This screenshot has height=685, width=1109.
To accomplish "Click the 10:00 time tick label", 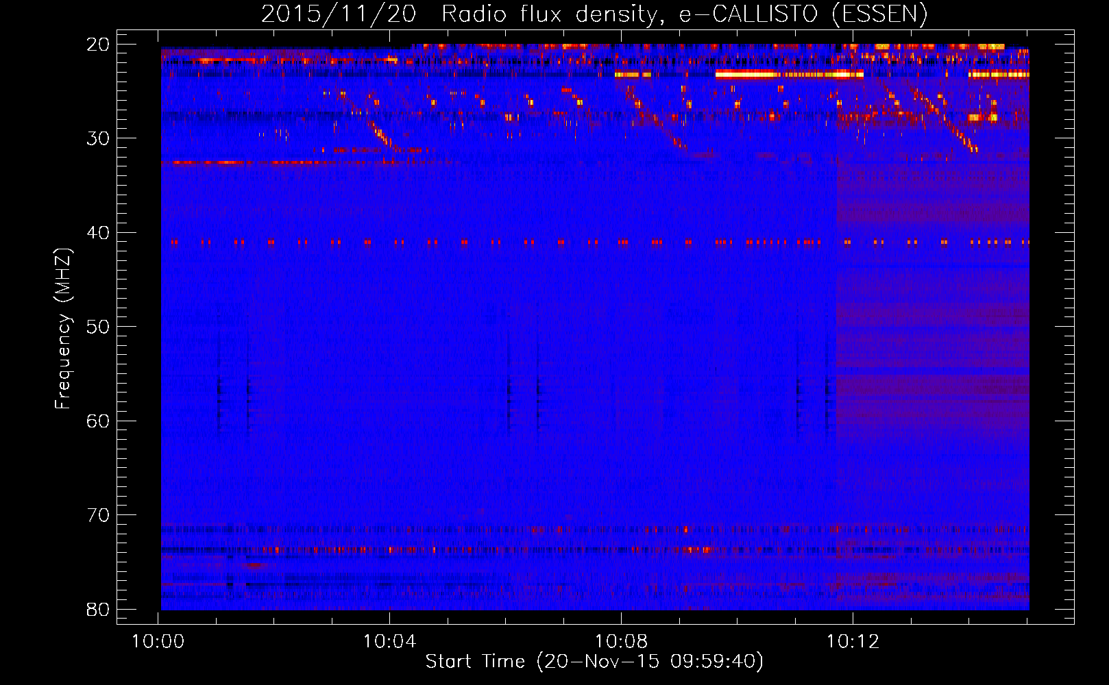I will 158,642.
